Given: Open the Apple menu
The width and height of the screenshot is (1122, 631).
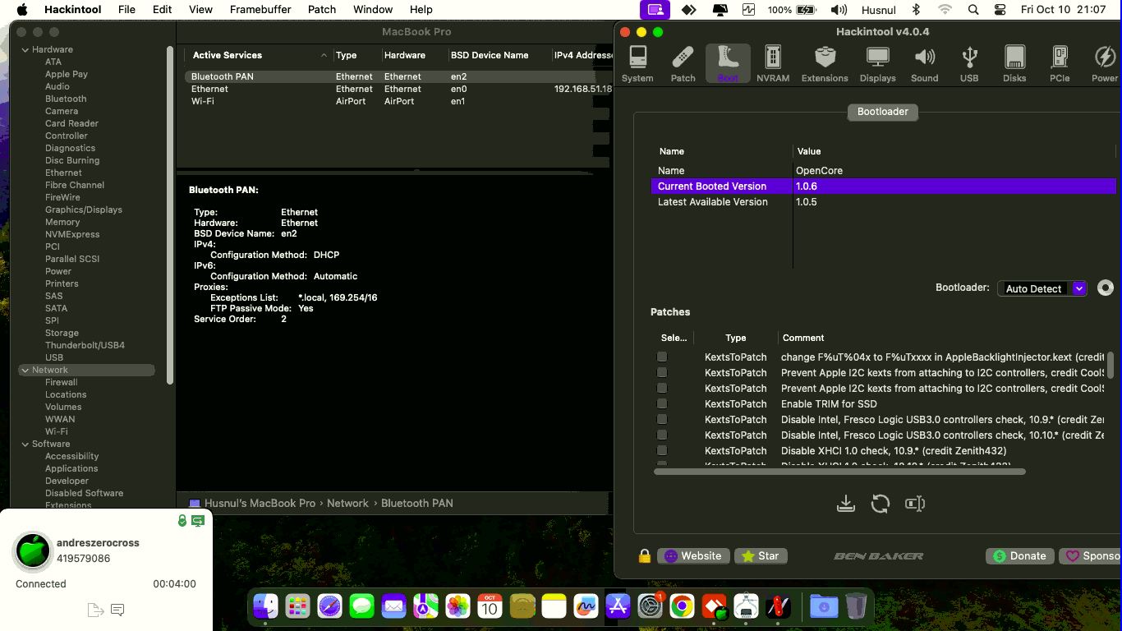Looking at the screenshot, I should click(x=22, y=10).
